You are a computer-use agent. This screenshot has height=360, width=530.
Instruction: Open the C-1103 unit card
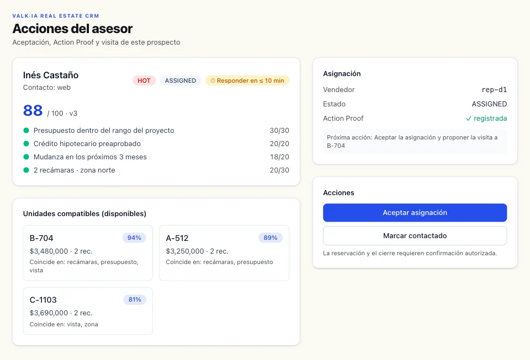click(x=88, y=311)
